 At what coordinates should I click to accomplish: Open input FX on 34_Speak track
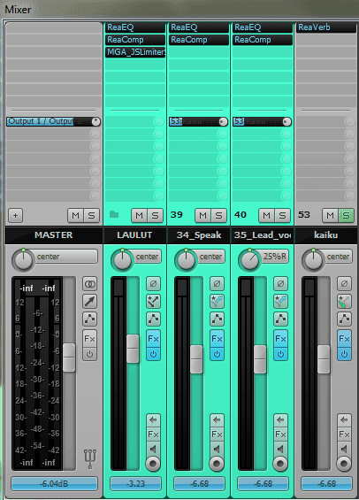click(217, 435)
